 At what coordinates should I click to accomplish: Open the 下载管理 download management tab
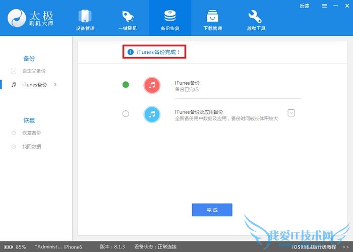click(212, 20)
